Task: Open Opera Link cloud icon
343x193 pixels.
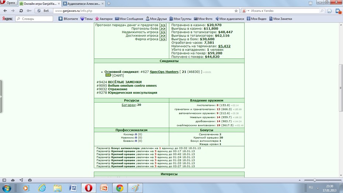Action: coord(13,180)
